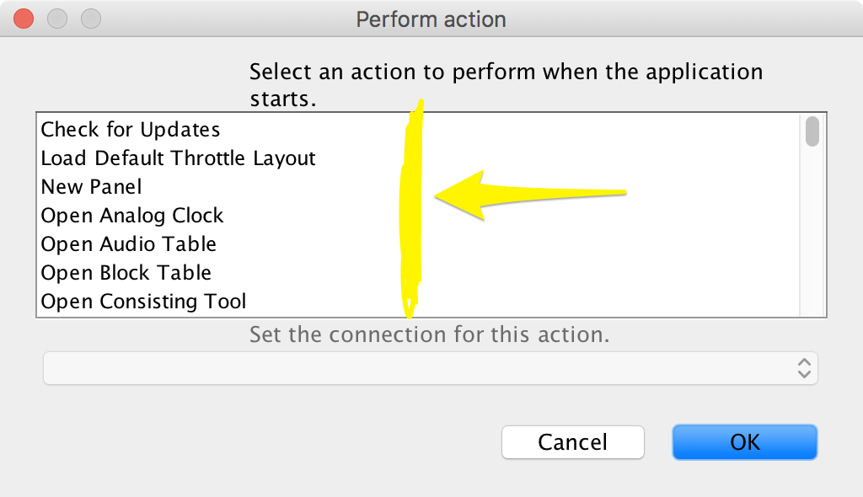
Task: Open the connection combo box
Action: pos(430,368)
